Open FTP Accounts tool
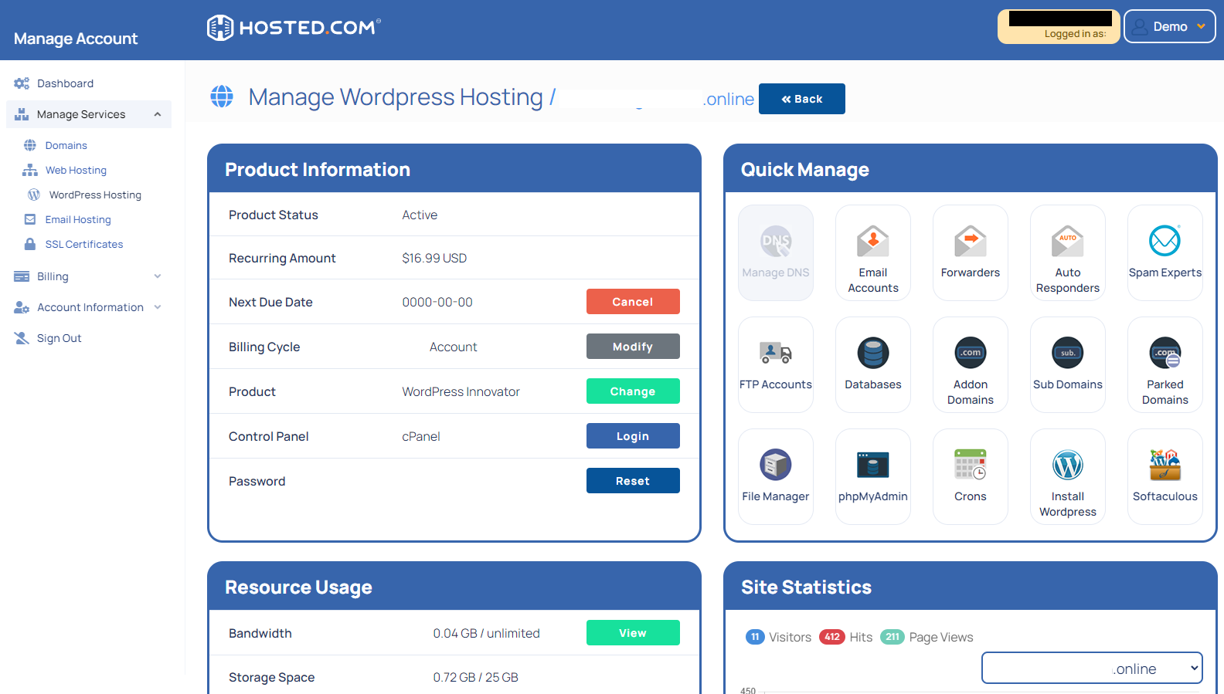 point(775,364)
